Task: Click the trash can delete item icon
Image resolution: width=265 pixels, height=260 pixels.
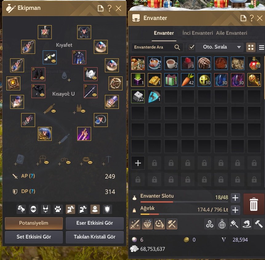Action: point(254,204)
